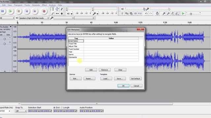211x118 pixels.
Task: Click the Zoom Out icon
Action: click(168, 13)
